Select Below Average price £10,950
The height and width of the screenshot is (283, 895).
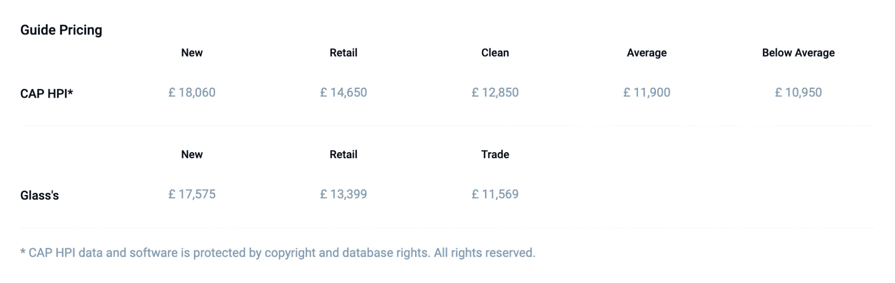[x=798, y=92]
